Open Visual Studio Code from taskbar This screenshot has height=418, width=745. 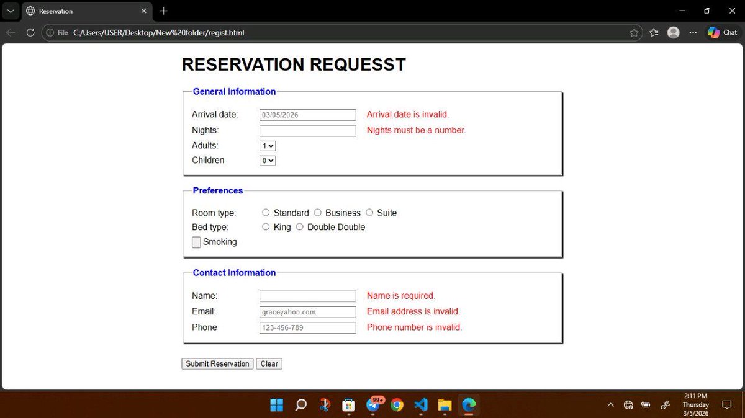pyautogui.click(x=421, y=405)
